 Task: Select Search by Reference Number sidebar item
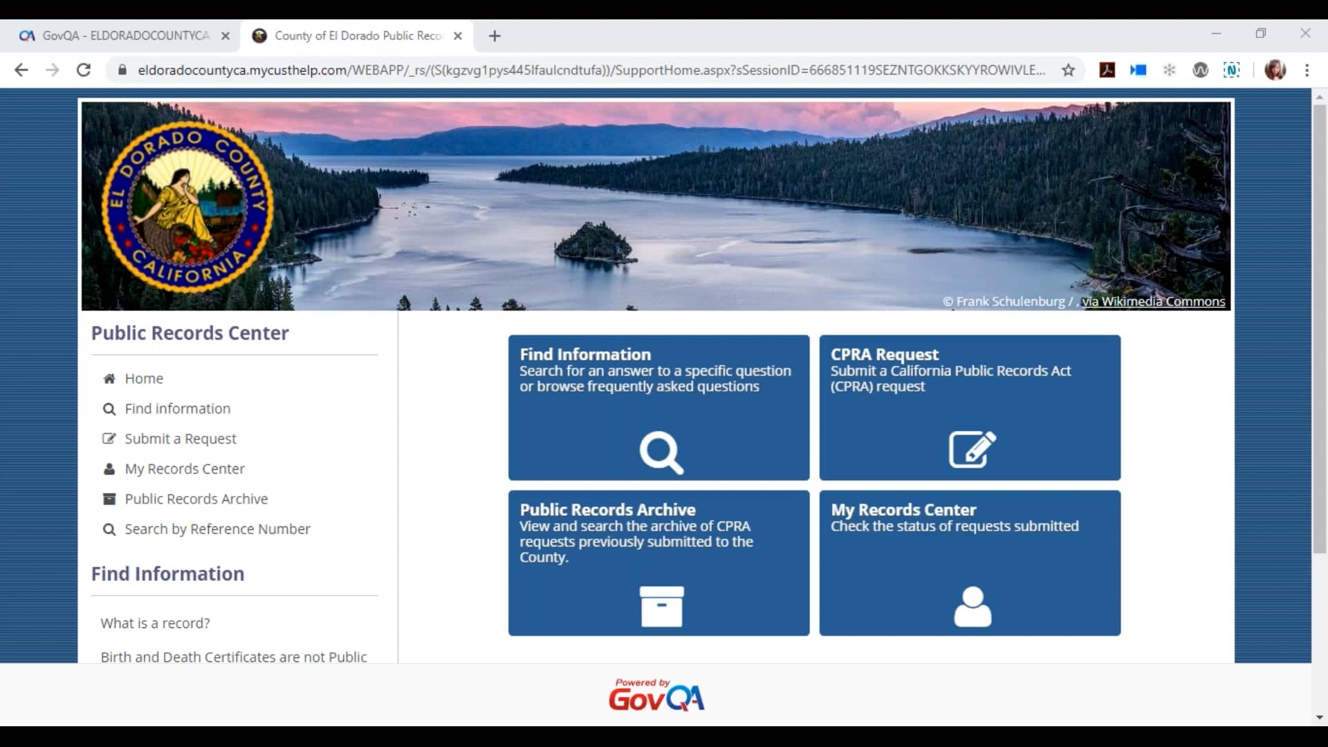click(217, 529)
